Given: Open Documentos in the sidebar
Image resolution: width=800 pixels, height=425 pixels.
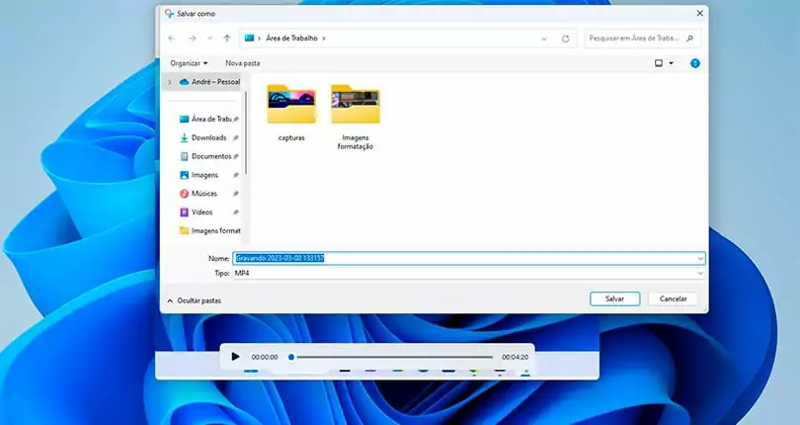Looking at the screenshot, I should point(205,156).
